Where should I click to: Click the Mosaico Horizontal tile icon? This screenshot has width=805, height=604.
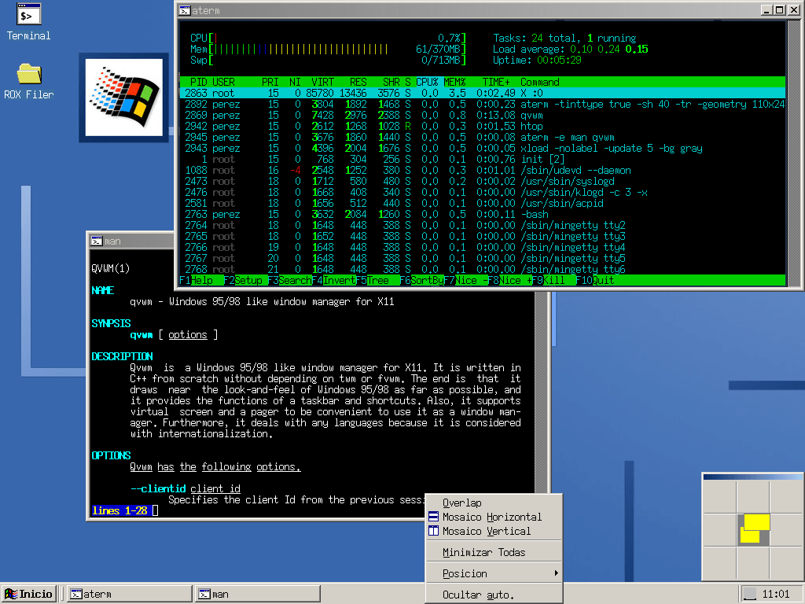(433, 516)
